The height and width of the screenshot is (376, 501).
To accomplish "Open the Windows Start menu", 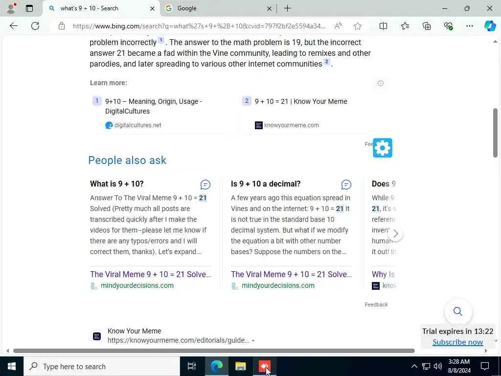I will (x=12, y=366).
